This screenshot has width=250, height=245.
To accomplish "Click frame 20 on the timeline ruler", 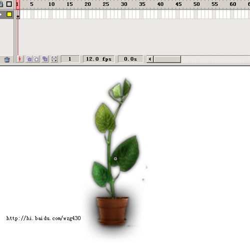I will coord(87,4).
